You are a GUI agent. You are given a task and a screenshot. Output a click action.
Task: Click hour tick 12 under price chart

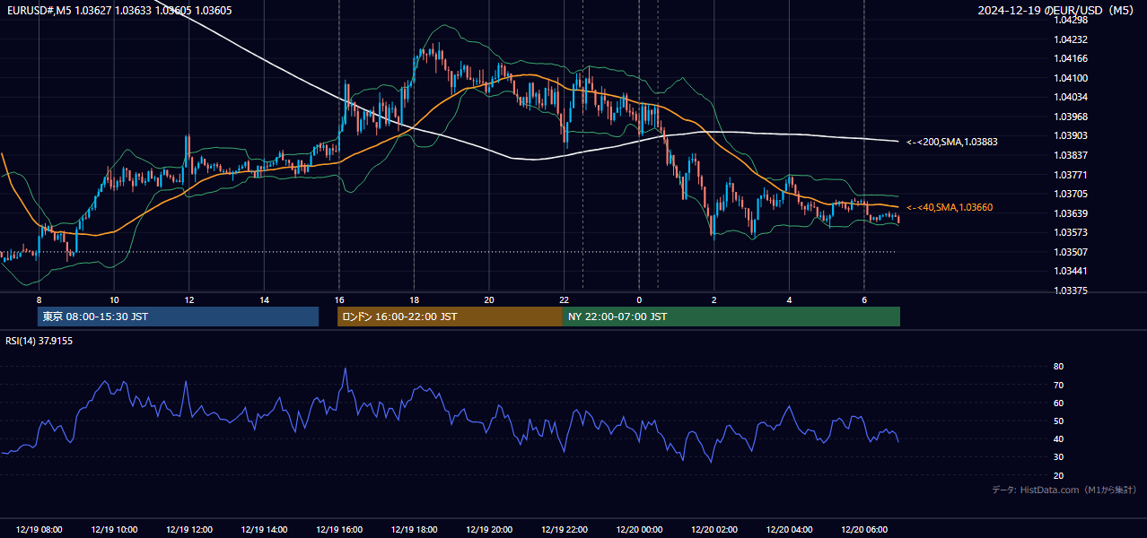point(189,299)
